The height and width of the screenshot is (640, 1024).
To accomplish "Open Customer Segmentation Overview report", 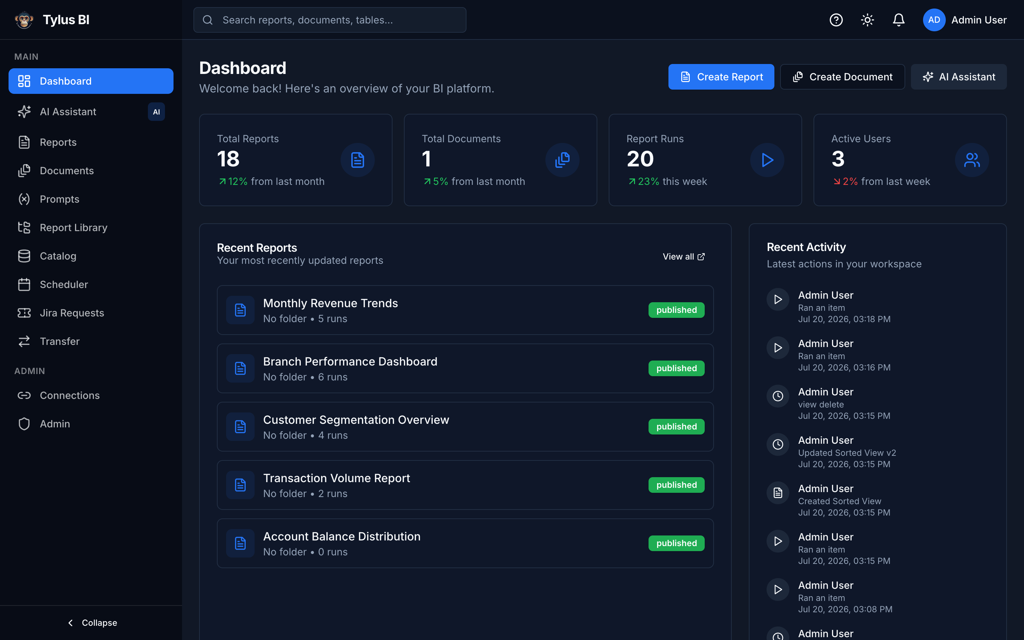I will coord(465,427).
